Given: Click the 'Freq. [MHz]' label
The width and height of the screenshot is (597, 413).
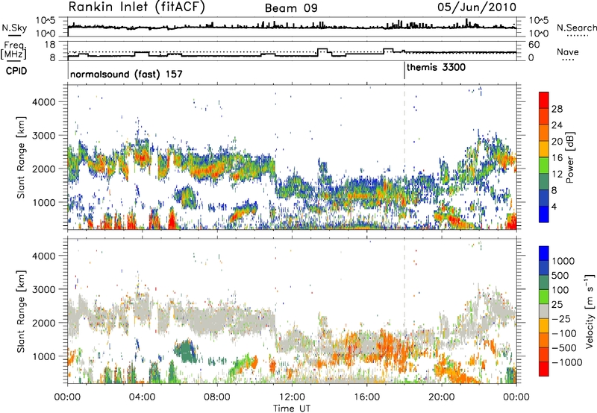Looking at the screenshot, I should click(x=14, y=50).
